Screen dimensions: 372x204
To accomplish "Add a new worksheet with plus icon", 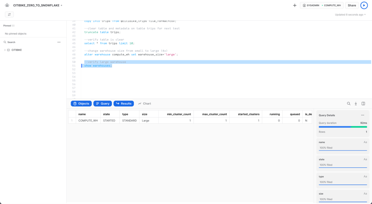I will 295,5.
